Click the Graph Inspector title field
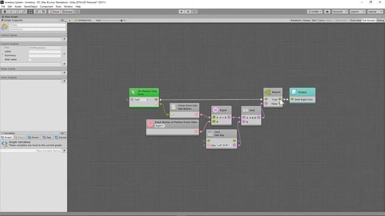This screenshot has width=385, height=216. click(37, 25)
